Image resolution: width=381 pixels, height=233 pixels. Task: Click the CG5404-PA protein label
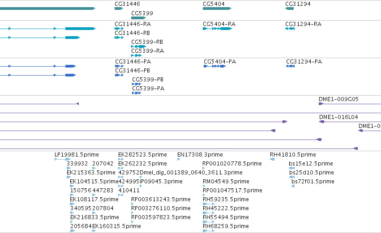click(220, 62)
